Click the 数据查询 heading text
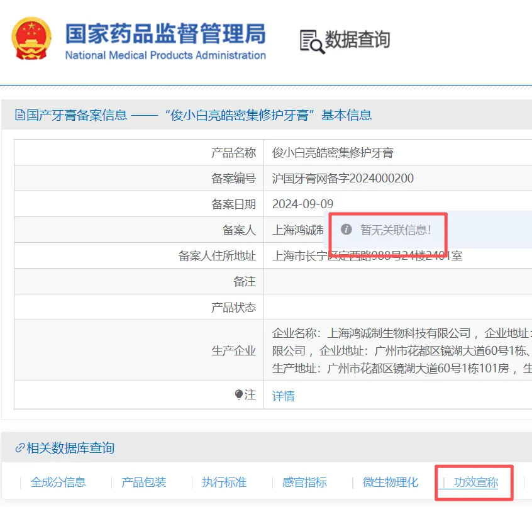The height and width of the screenshot is (507, 532). [358, 40]
